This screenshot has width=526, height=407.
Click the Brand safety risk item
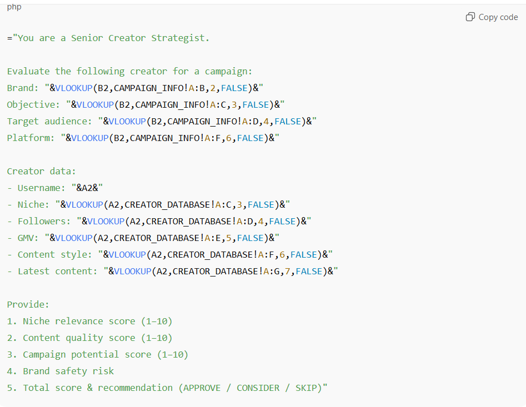pyautogui.click(x=61, y=371)
